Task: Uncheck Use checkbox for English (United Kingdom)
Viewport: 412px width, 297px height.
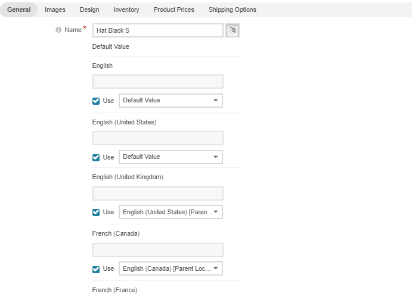Action: pos(96,212)
